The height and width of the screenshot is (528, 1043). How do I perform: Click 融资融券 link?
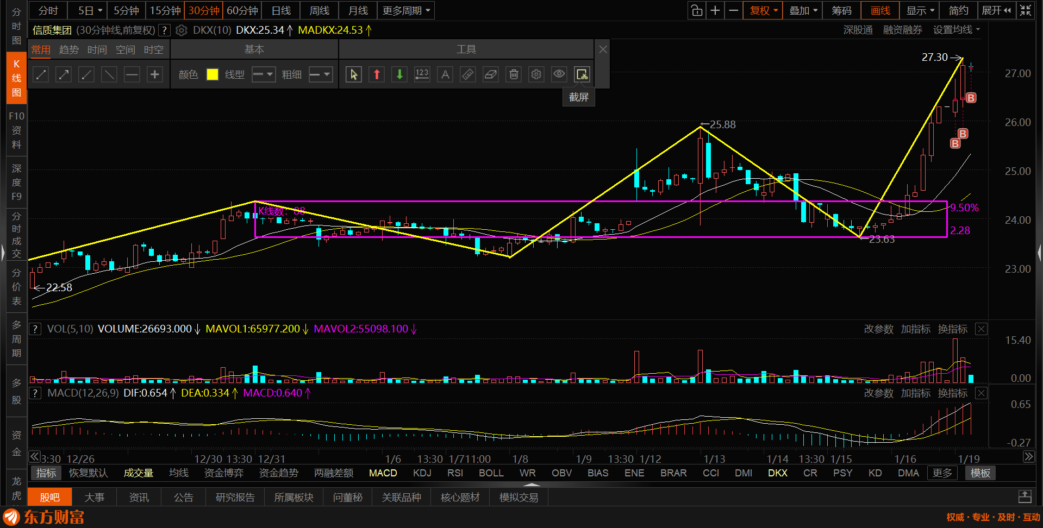[902, 30]
